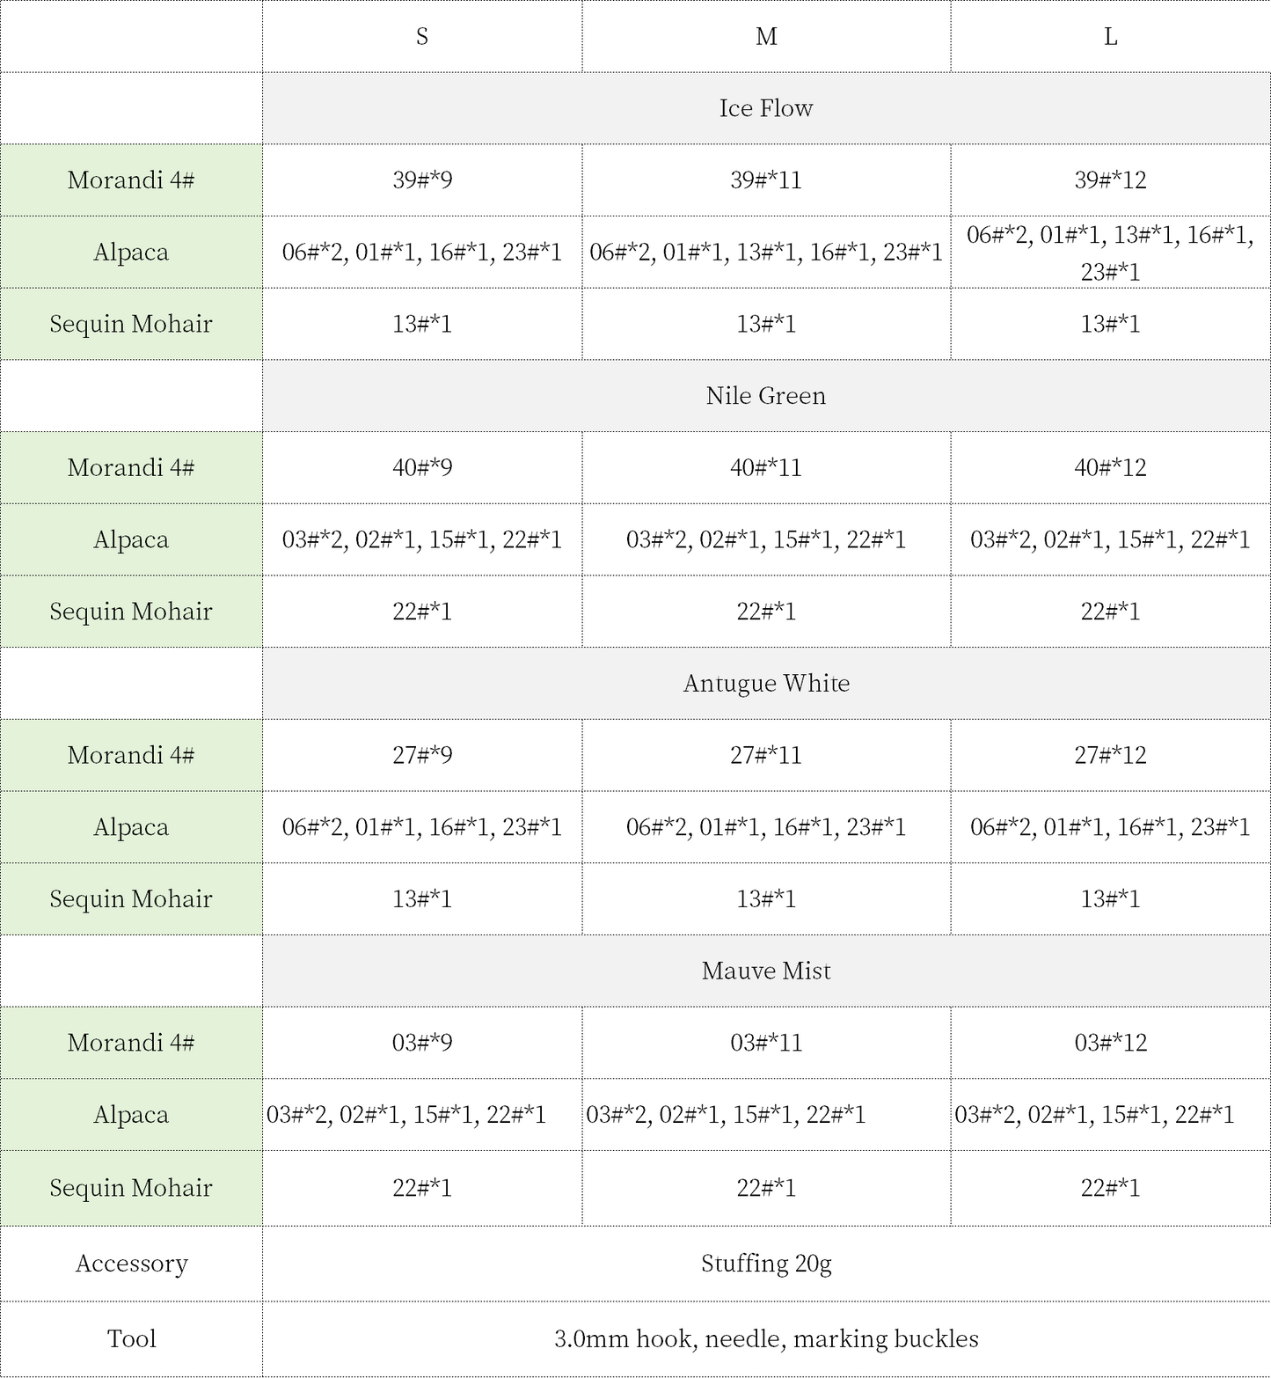Click the 3.0mm hook, needle, marking buckles cell
The width and height of the screenshot is (1271, 1378).
(x=766, y=1339)
